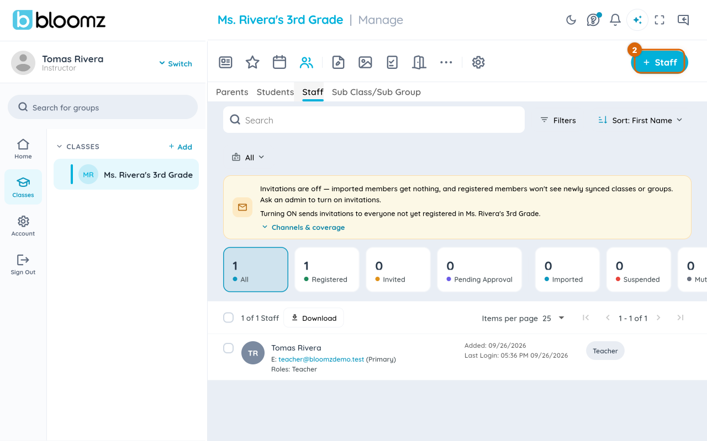707x441 pixels.
Task: Click the TR avatar in the staff row
Action: click(x=253, y=353)
